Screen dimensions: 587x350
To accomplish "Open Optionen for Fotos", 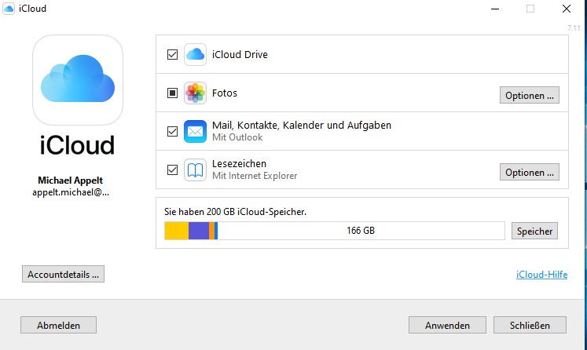I will [x=530, y=95].
